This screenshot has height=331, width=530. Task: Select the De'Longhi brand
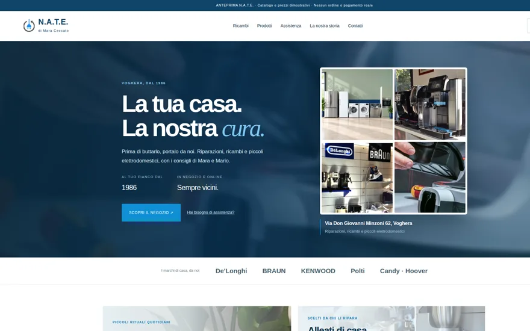click(x=231, y=271)
